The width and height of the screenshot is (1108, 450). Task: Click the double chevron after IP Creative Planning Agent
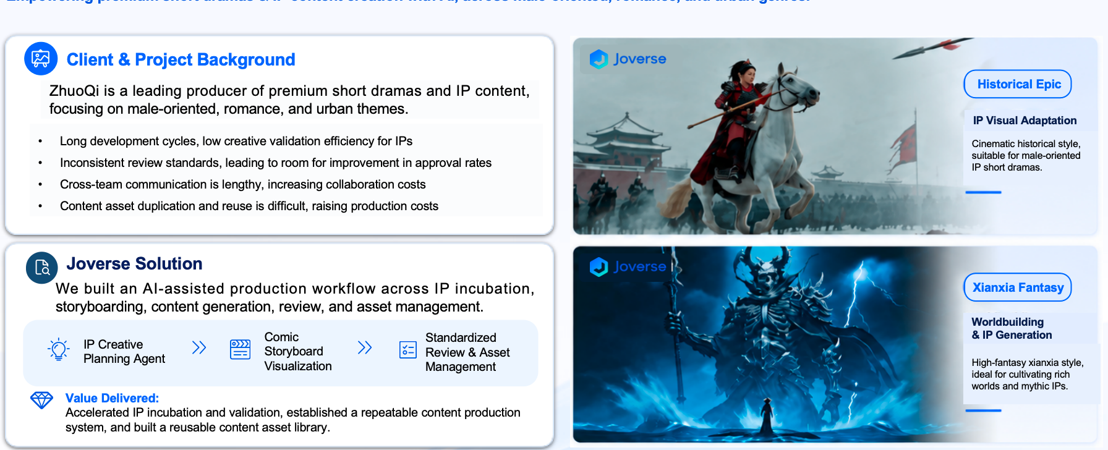[x=199, y=347]
